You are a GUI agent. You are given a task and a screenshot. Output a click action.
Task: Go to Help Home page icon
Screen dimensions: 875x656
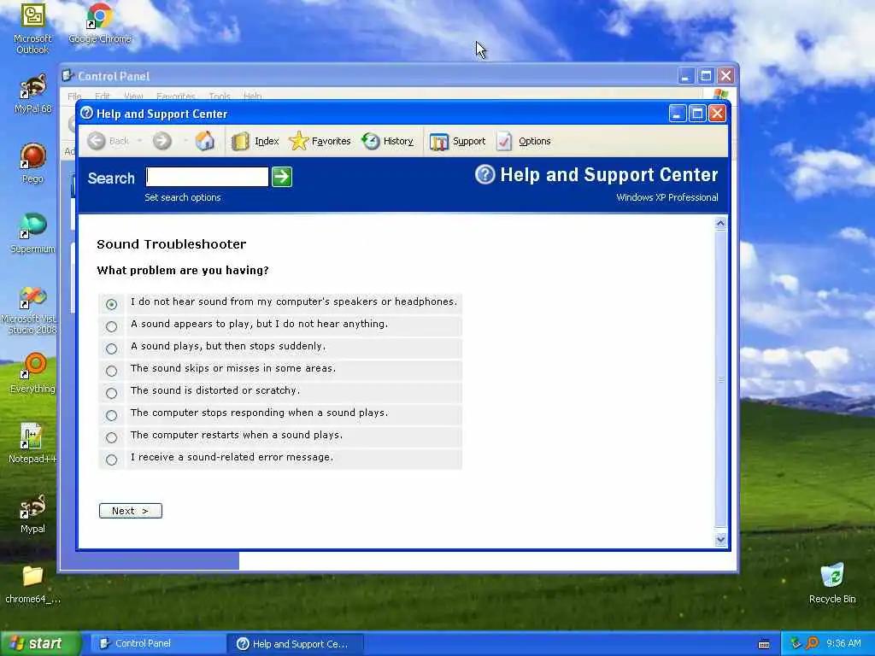click(205, 141)
